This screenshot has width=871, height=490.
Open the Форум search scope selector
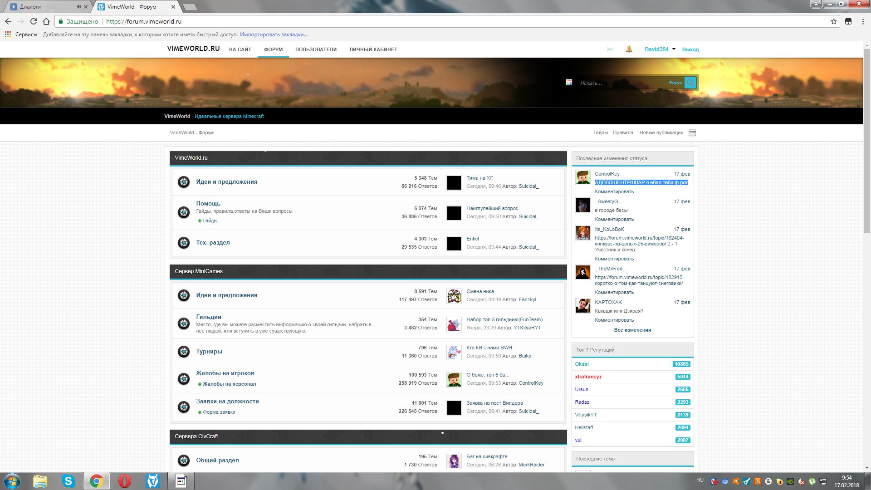click(x=675, y=83)
